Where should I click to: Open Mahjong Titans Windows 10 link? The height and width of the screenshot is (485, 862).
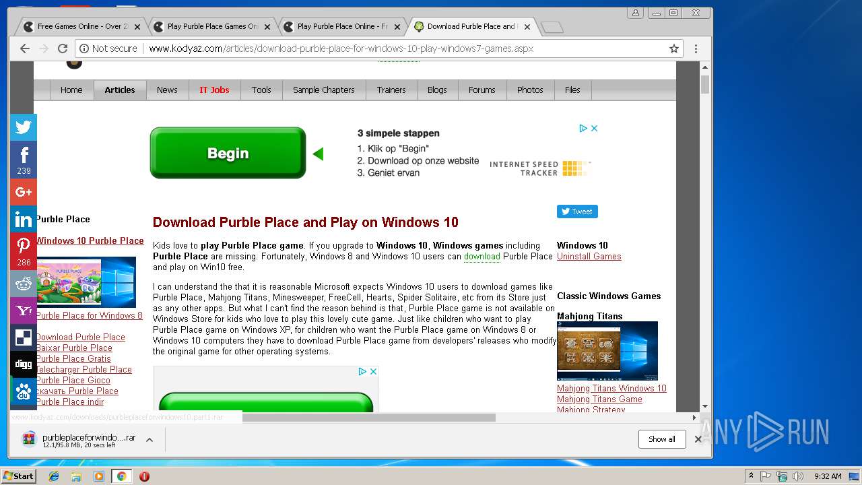click(611, 388)
